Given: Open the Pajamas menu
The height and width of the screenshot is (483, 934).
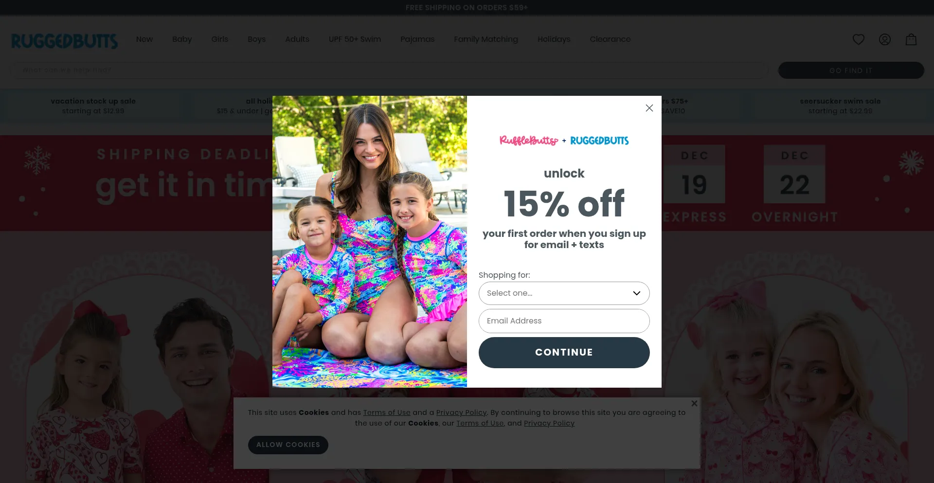Looking at the screenshot, I should tap(417, 39).
